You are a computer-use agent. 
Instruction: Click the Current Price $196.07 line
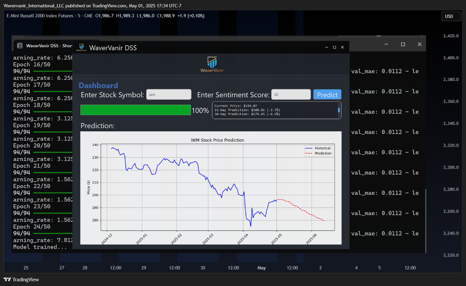236,106
